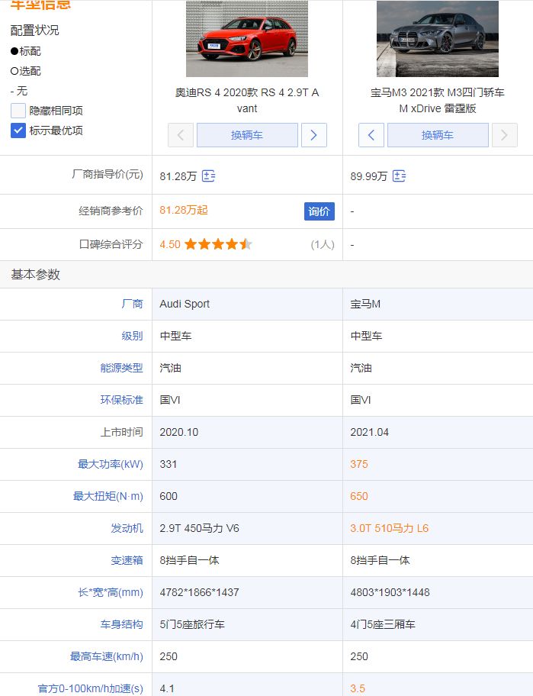The width and height of the screenshot is (533, 696).
Task: Open the Audi RS 4 car photo
Action: [x=247, y=38]
